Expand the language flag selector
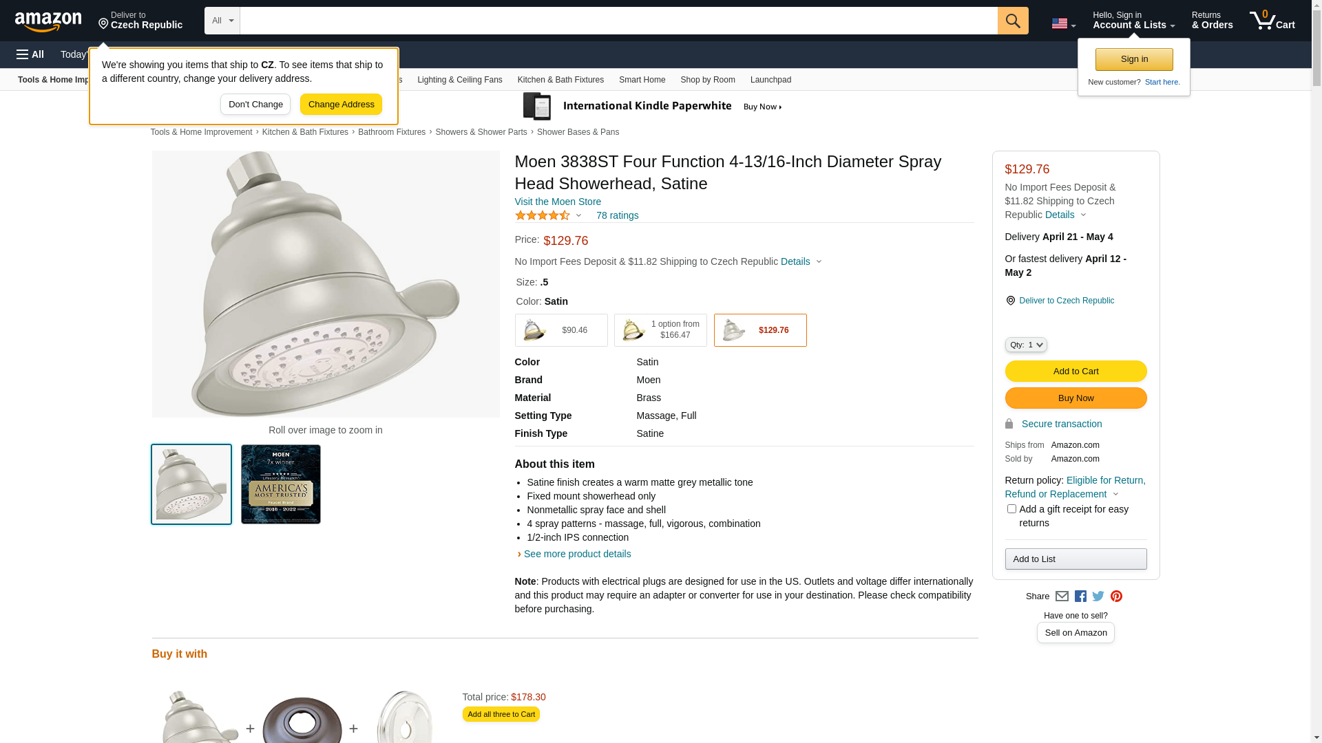1322x743 pixels. pyautogui.click(x=1063, y=23)
